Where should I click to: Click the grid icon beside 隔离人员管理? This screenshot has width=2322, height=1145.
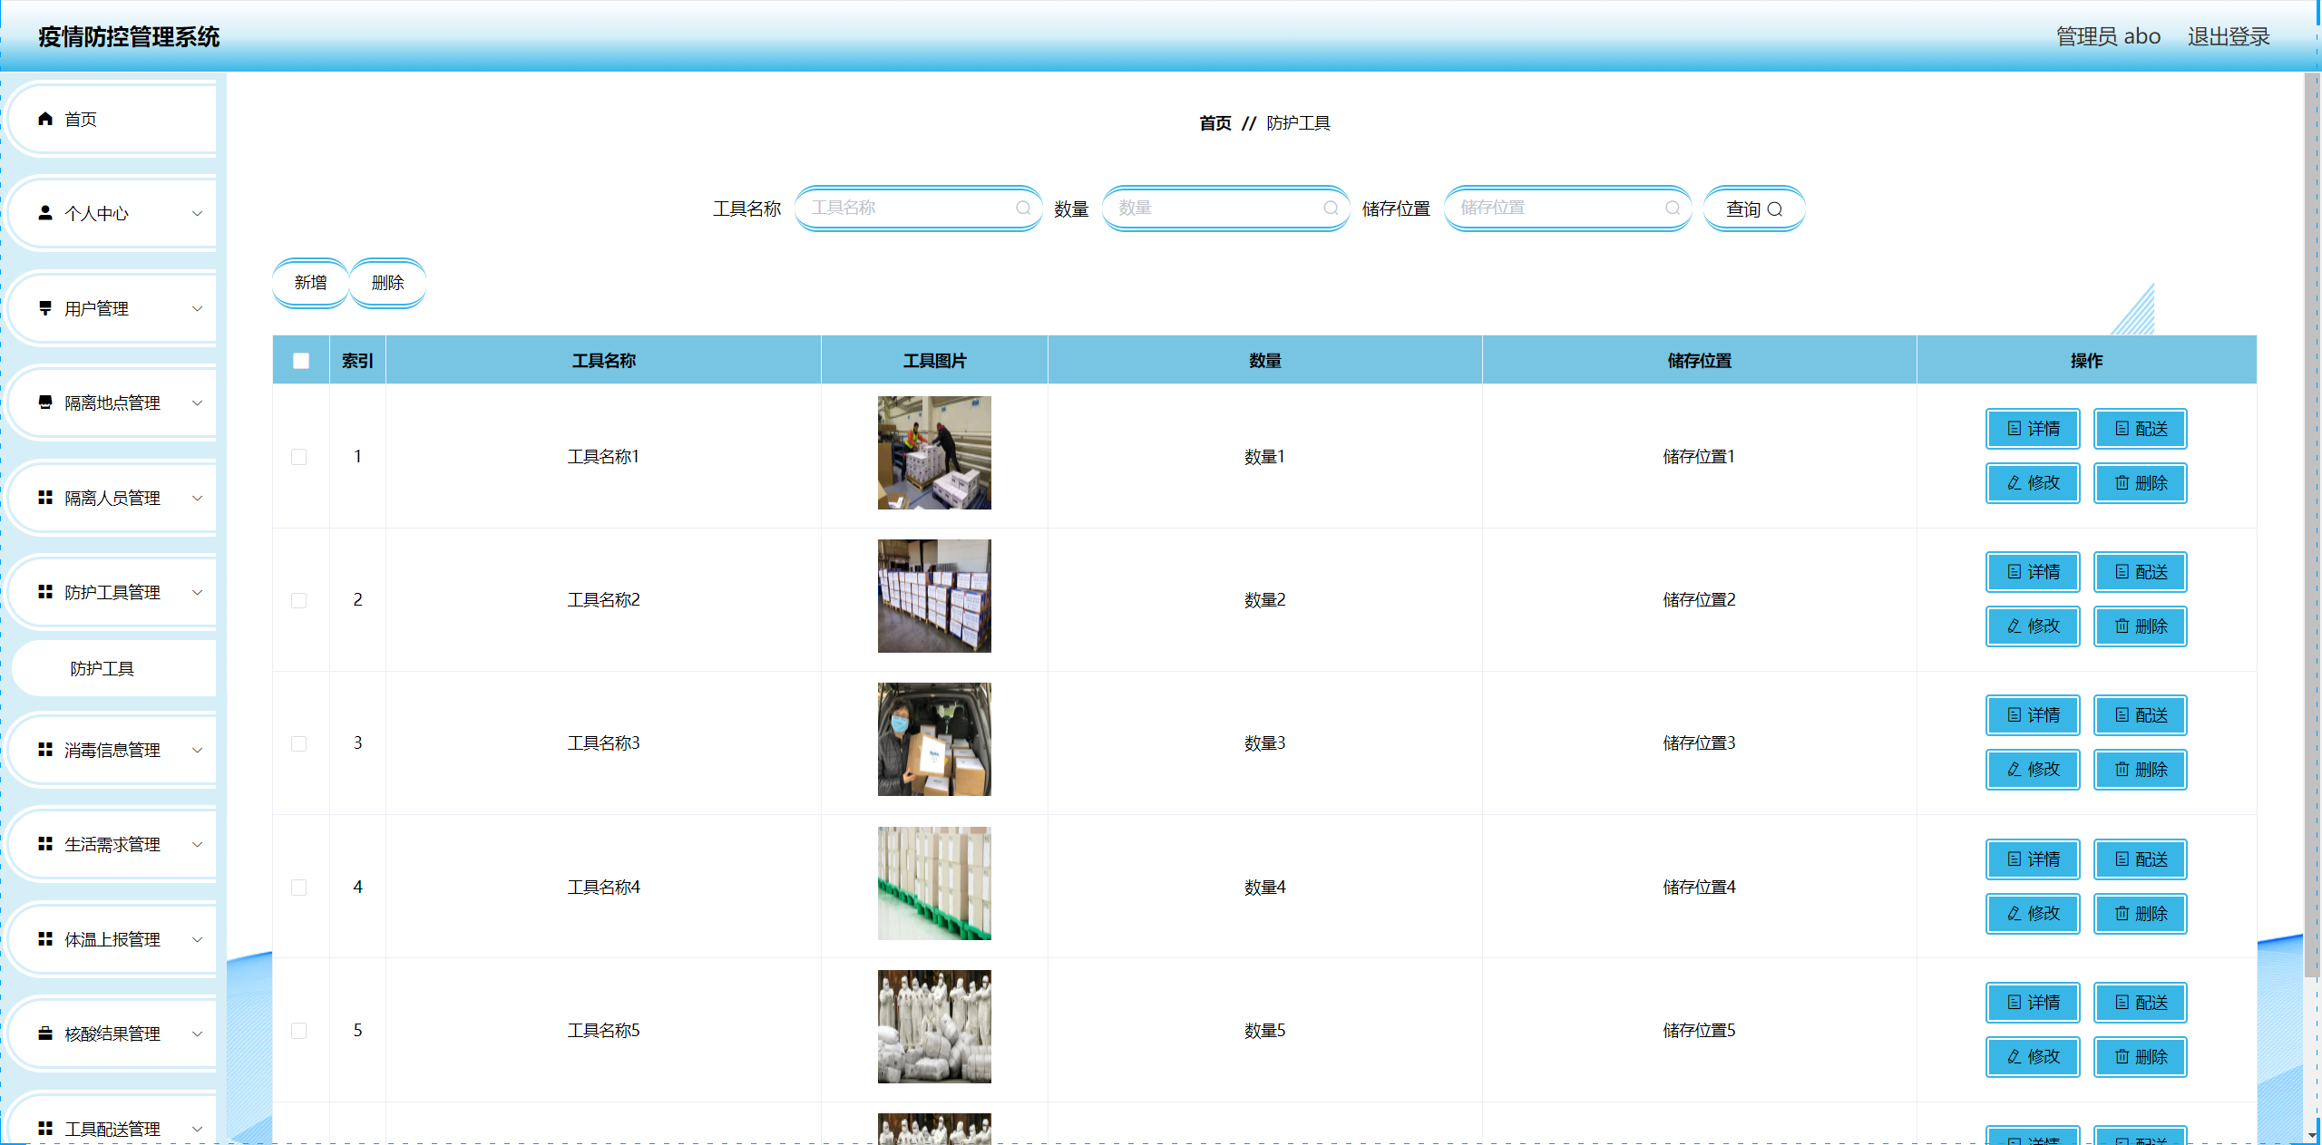pyautogui.click(x=45, y=498)
